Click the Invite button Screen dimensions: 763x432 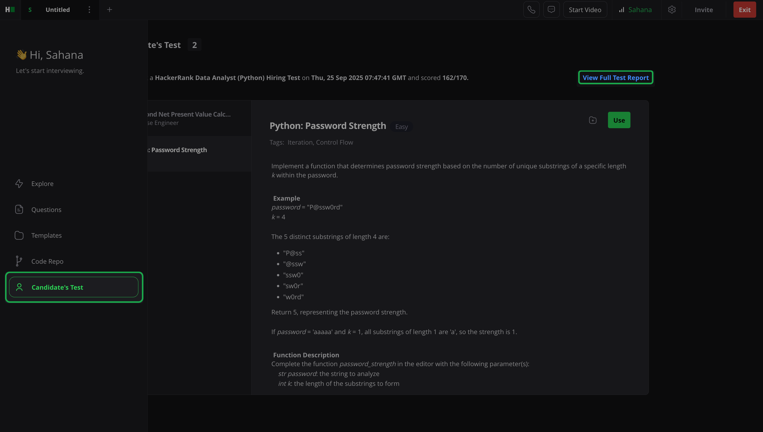point(704,10)
